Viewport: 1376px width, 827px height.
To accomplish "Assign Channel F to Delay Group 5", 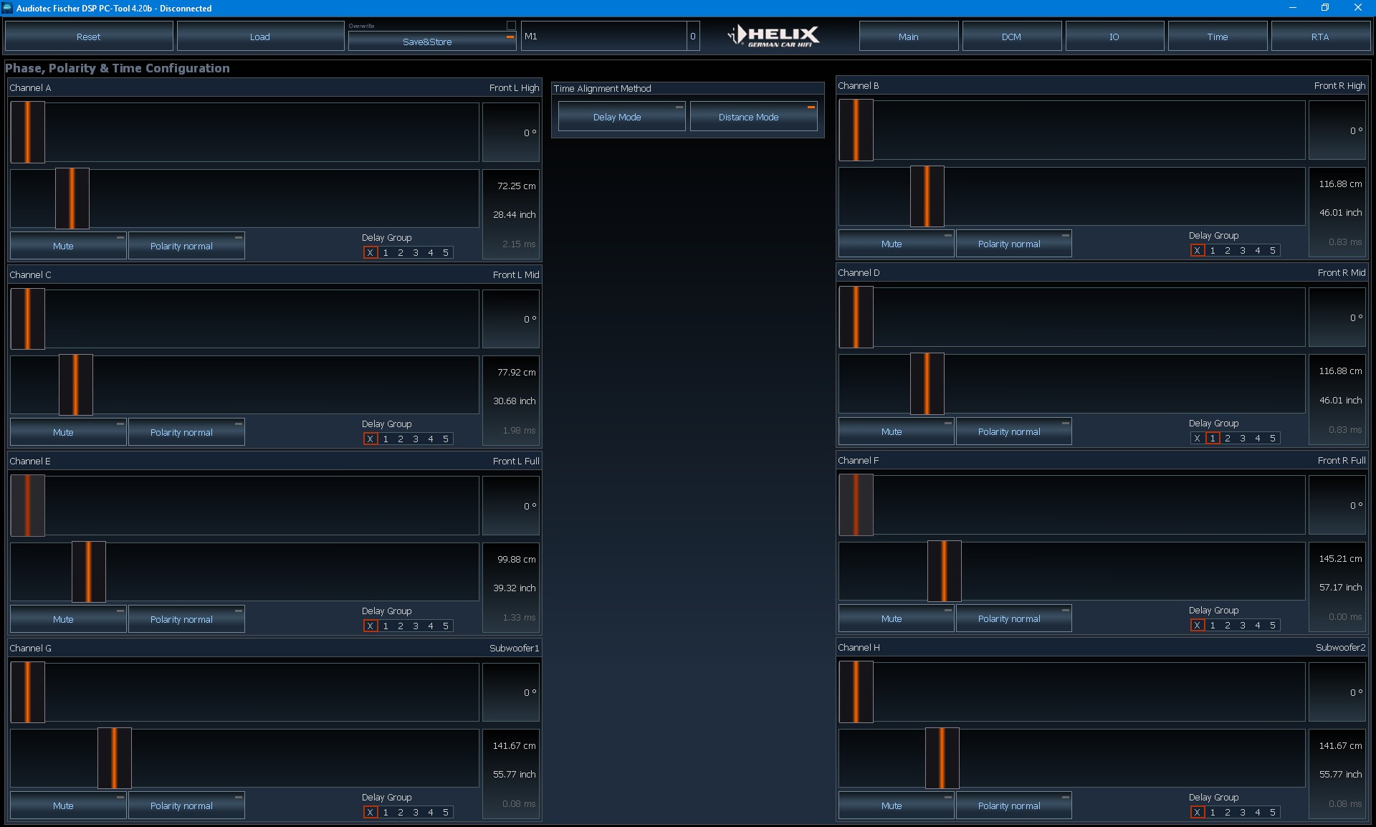I will click(x=1273, y=626).
